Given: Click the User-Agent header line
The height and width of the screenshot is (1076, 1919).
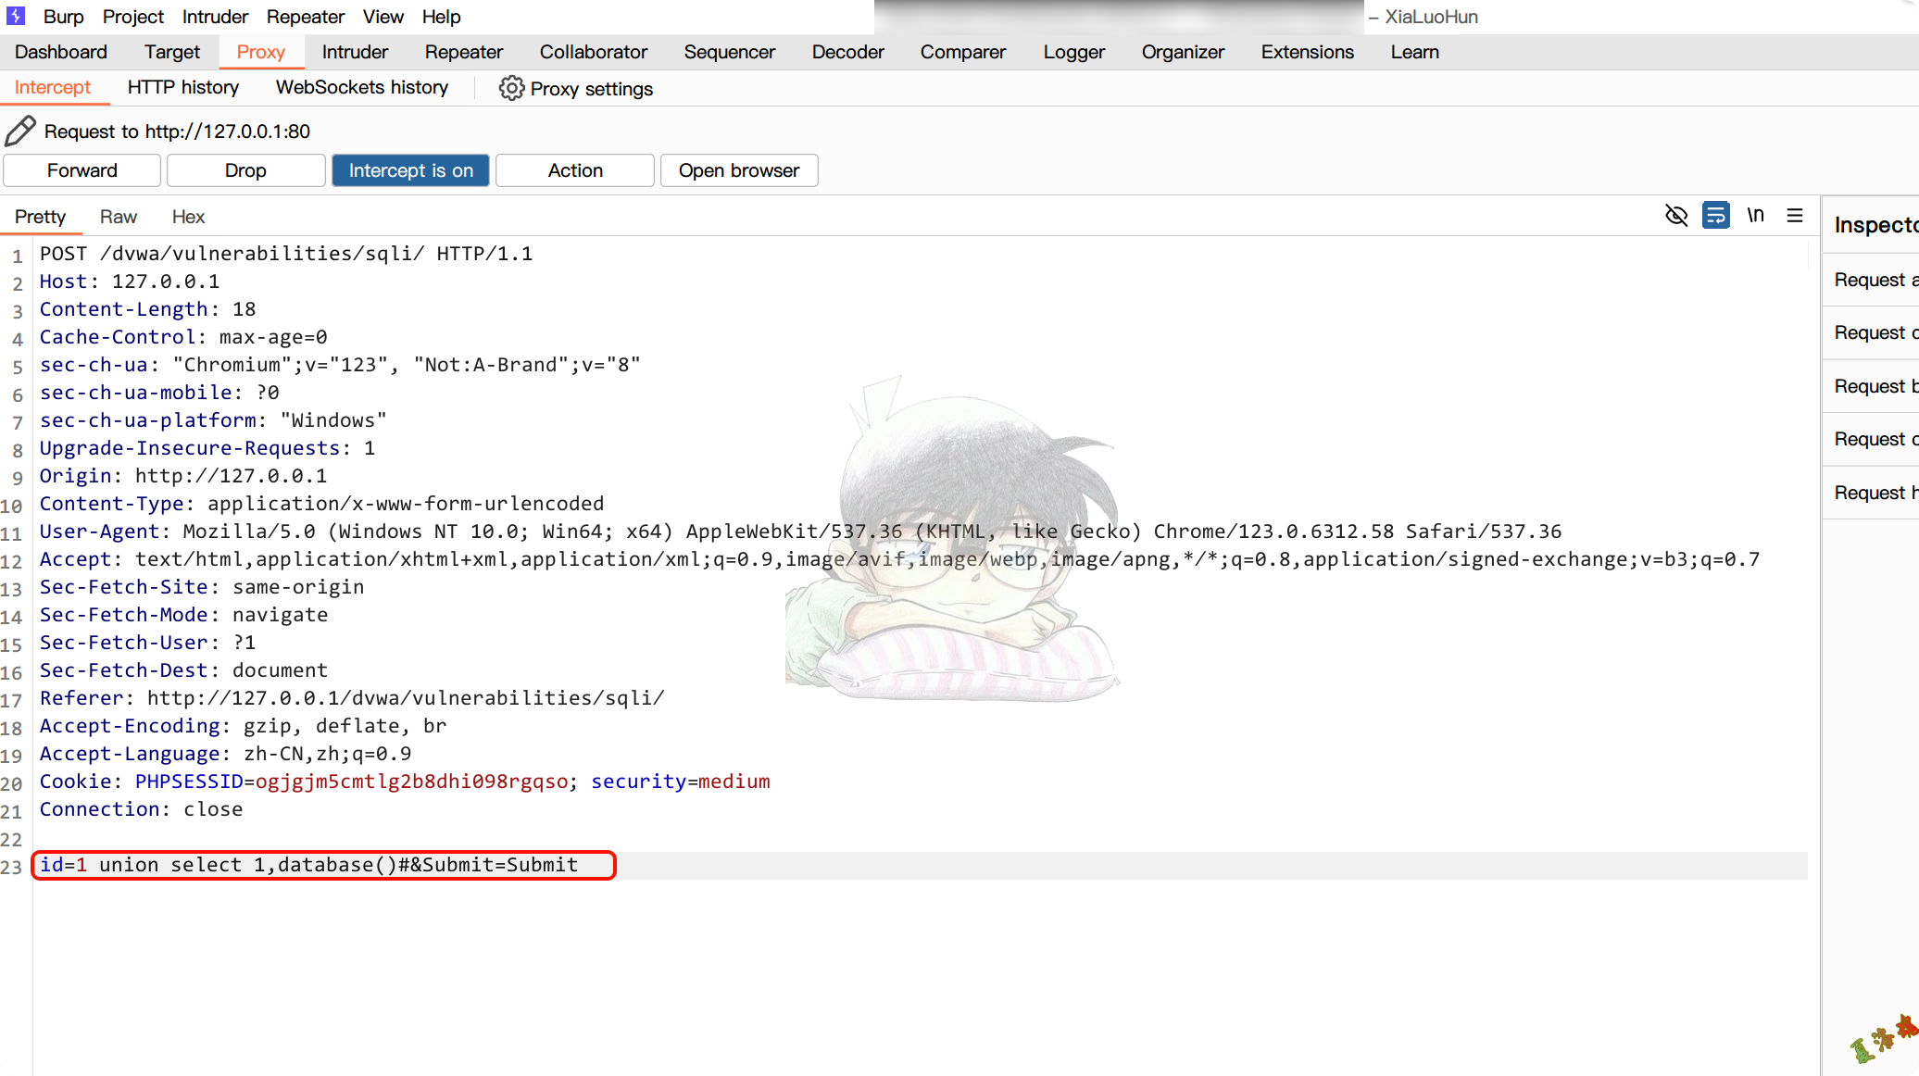Looking at the screenshot, I should pos(800,532).
